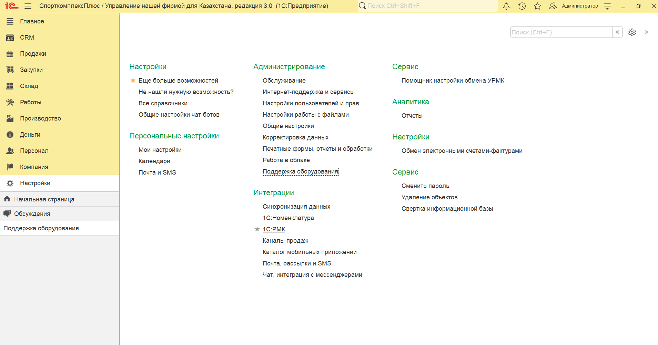Open Настройки работы с файлами
This screenshot has width=658, height=345.
306,115
